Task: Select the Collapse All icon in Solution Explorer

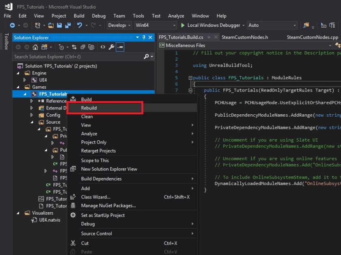Action: tap(83, 46)
